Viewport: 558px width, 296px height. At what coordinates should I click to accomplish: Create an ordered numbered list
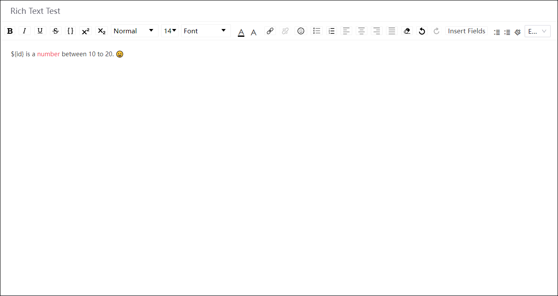tap(331, 31)
